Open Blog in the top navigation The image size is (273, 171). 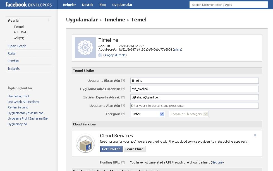103,5
